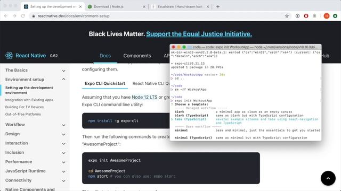The image size is (341, 191).
Task: Bookmark this page with the star icon
Action: click(287, 16)
